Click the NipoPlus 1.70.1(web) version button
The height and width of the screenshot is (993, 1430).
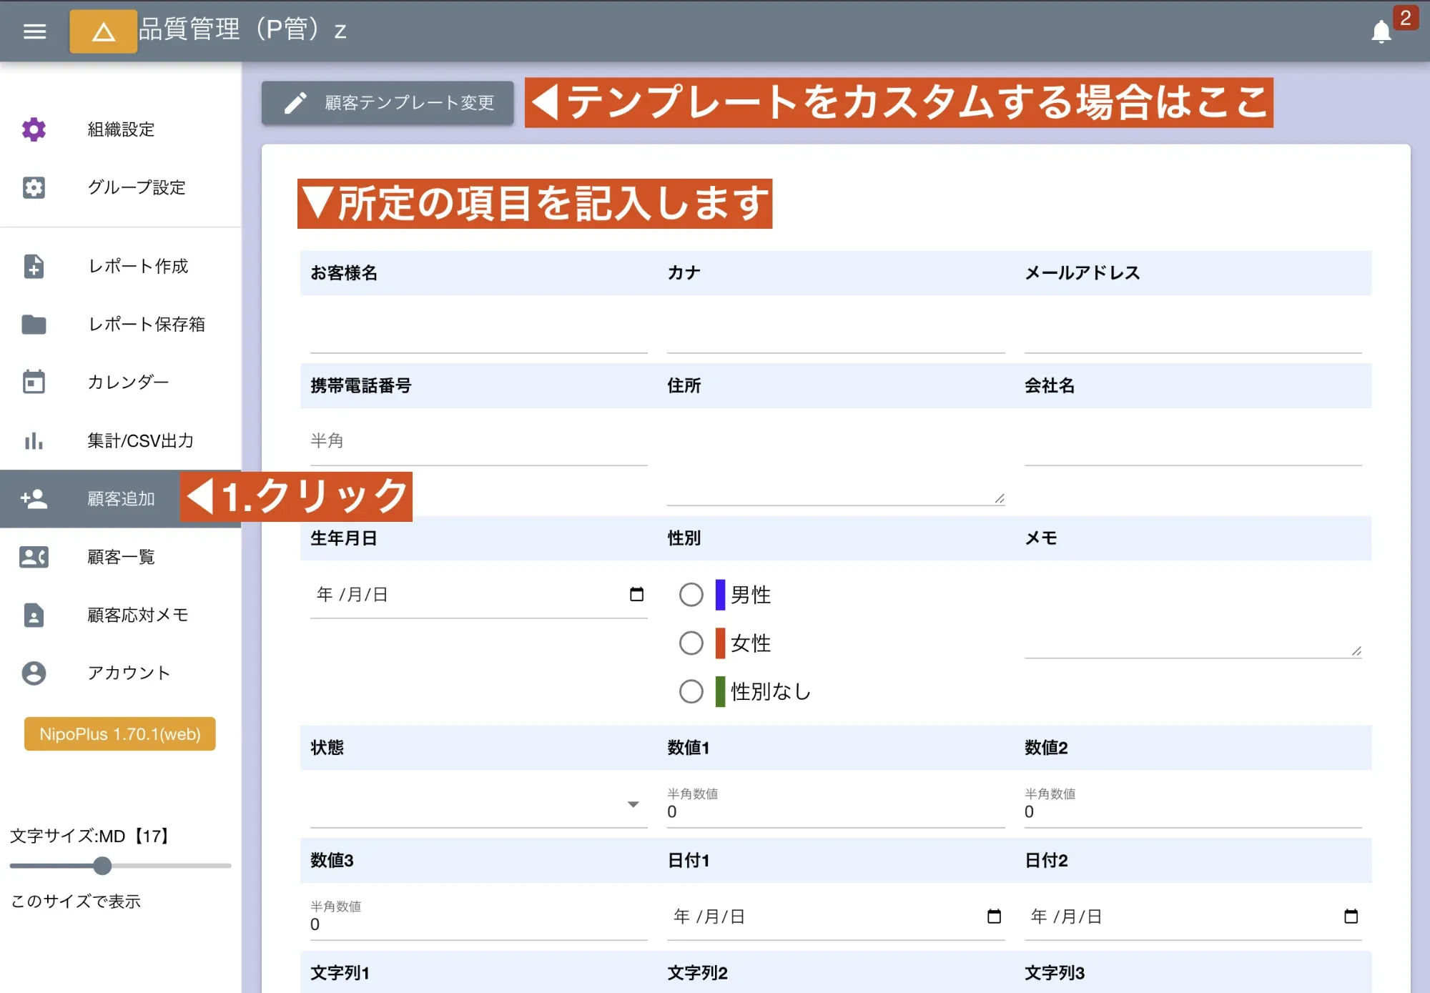[119, 733]
